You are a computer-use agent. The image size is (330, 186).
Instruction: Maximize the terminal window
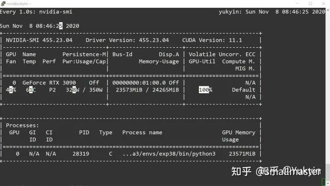(x=310, y=3)
